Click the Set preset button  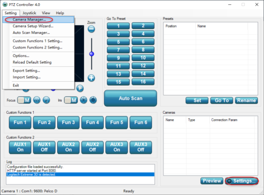197,101
